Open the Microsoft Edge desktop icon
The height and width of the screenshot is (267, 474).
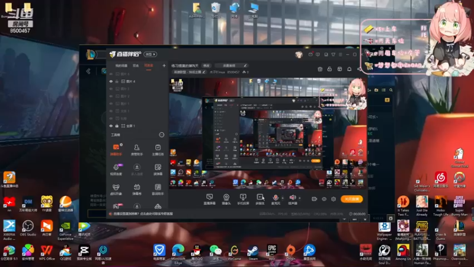[x=178, y=254]
